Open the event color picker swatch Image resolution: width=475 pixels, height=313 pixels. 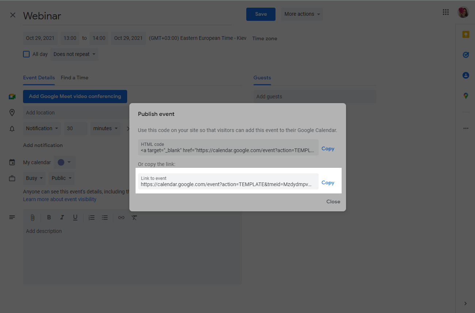coord(64,162)
